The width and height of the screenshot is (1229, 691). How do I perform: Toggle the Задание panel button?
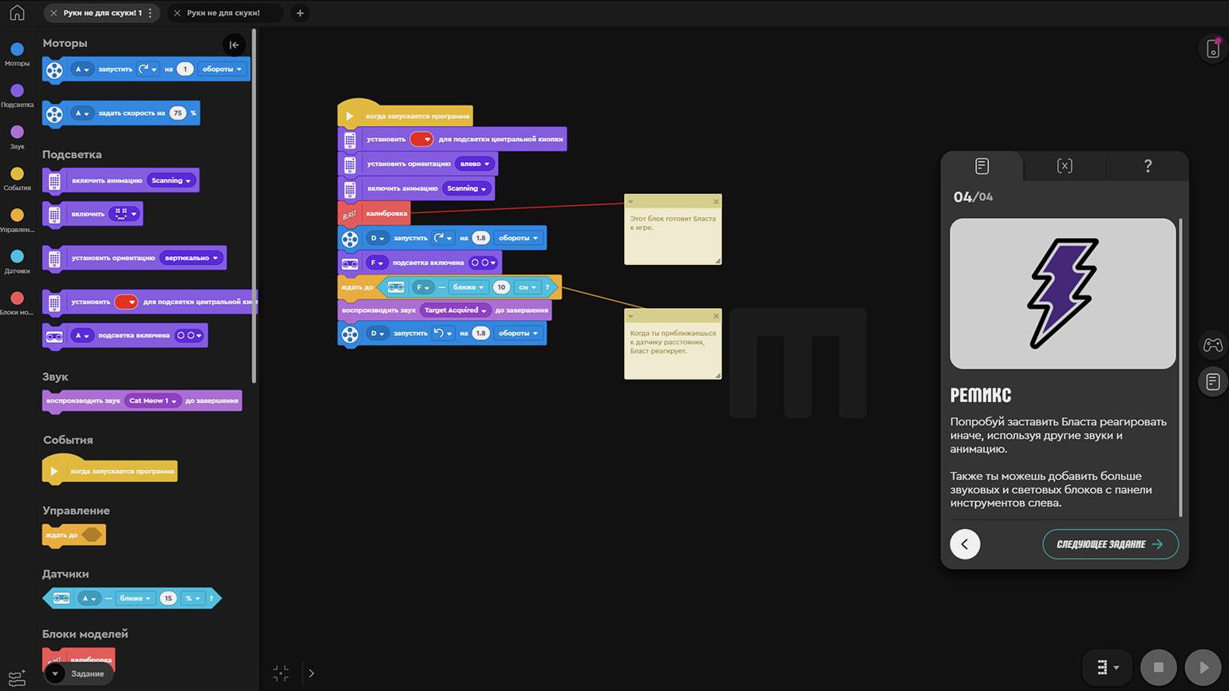[78, 673]
